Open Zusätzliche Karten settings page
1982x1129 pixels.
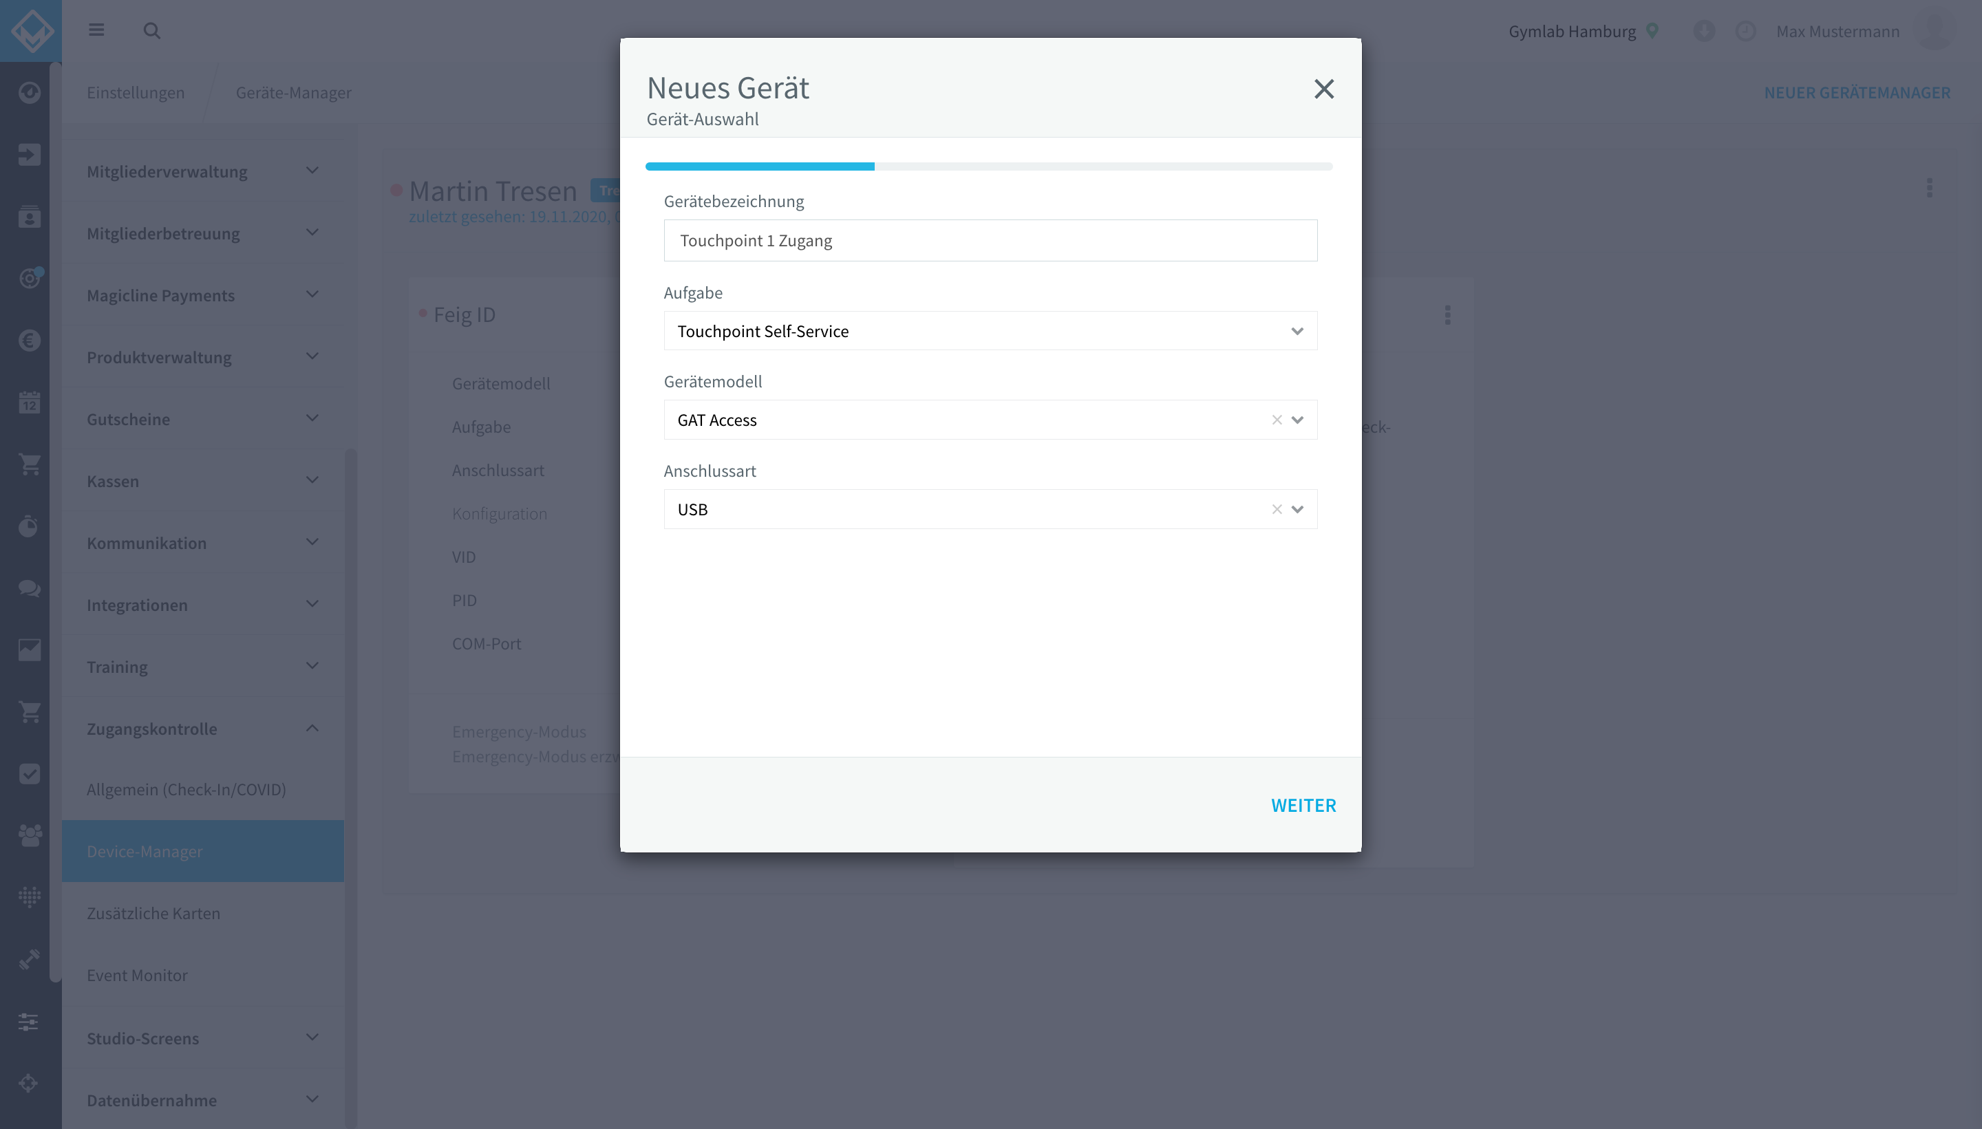[x=153, y=913]
